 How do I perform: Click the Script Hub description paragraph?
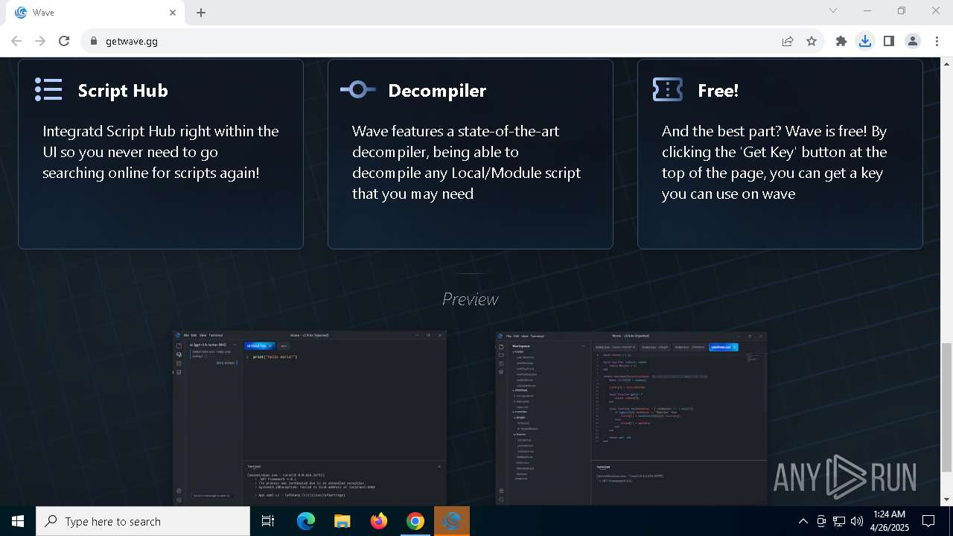pos(161,152)
